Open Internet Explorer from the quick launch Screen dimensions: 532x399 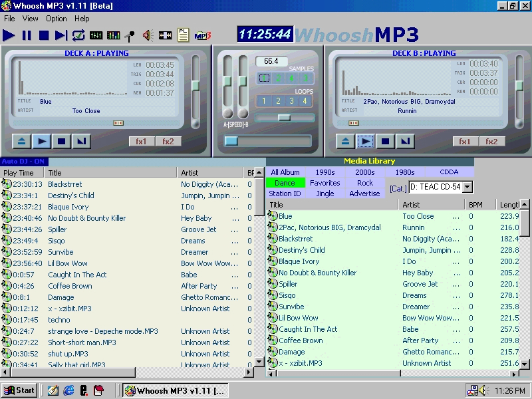tap(68, 390)
